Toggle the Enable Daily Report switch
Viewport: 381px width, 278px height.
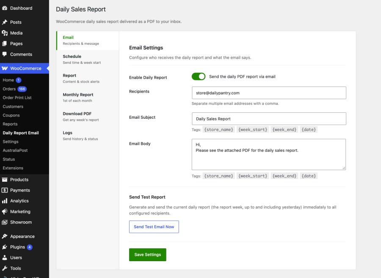pos(199,76)
